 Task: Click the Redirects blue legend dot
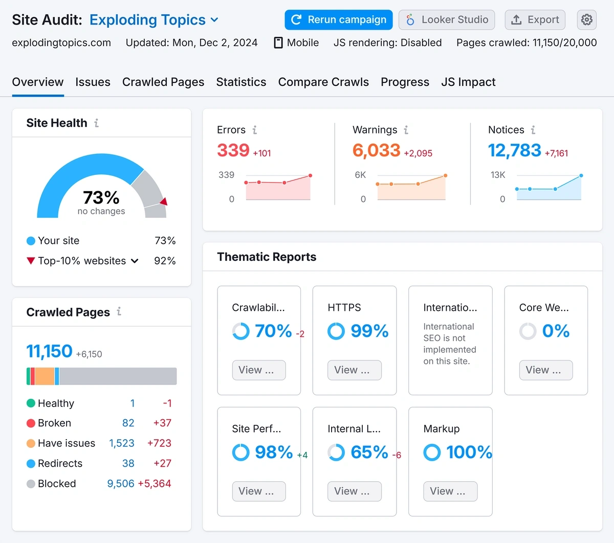pos(31,463)
